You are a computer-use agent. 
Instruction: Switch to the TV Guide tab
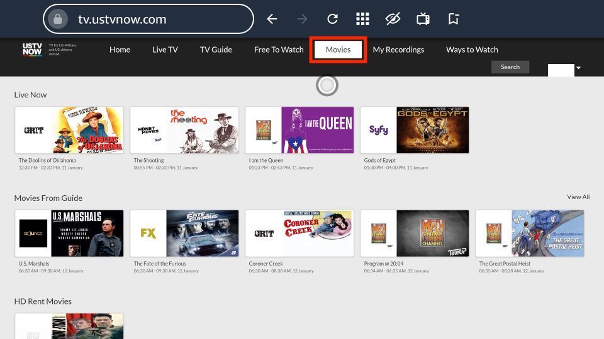[216, 50]
